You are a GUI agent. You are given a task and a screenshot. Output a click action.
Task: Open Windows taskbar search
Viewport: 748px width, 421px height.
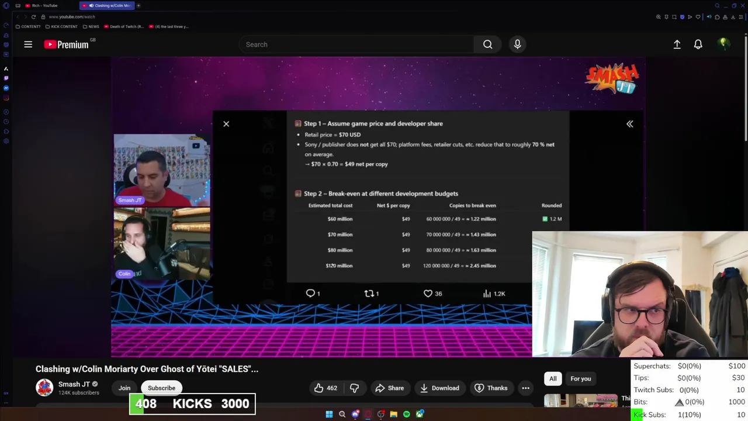click(x=342, y=414)
